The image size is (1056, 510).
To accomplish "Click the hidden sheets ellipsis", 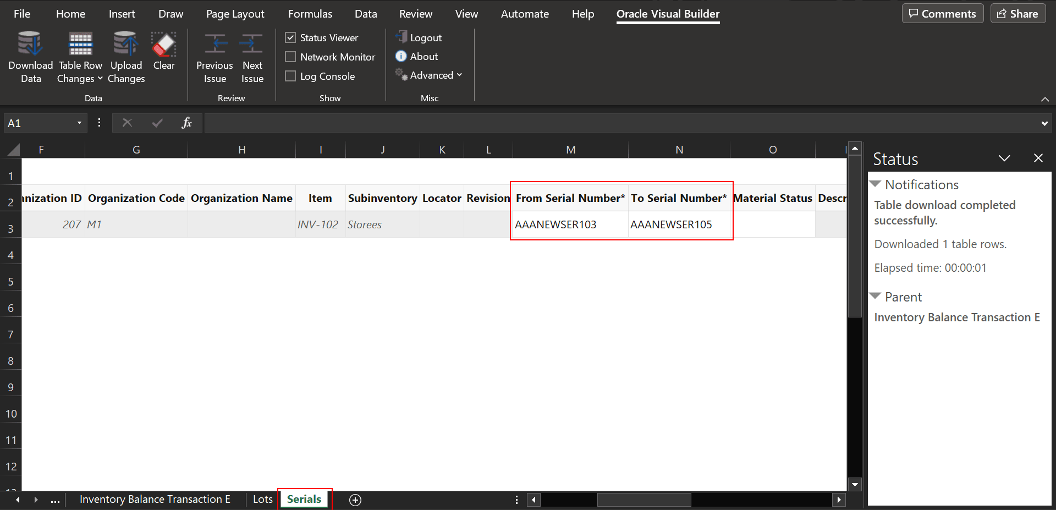I will (55, 500).
